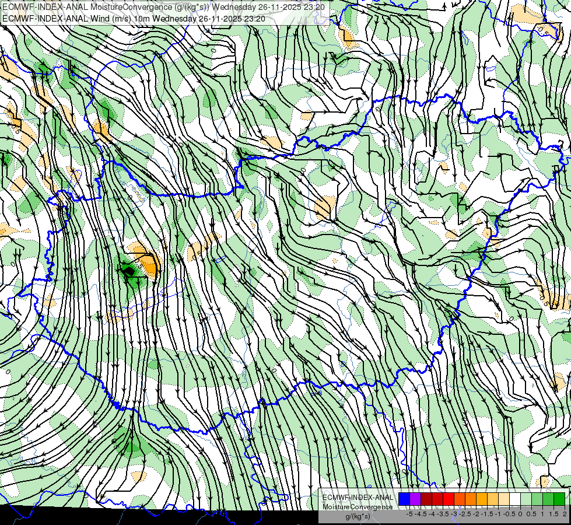Image resolution: width=571 pixels, height=525 pixels.
Task: Click the Wind (m/s) 10m title line
Action: click(134, 19)
